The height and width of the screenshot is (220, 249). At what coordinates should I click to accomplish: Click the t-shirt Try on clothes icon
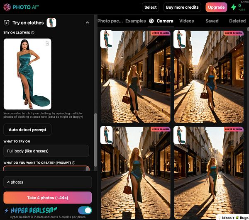[x=7, y=23]
